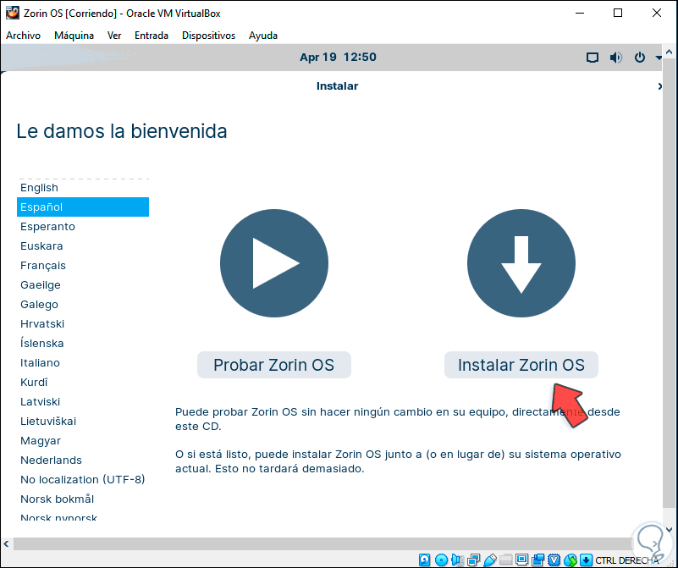Select Hrvatski in language list
The width and height of the screenshot is (678, 568).
point(83,323)
